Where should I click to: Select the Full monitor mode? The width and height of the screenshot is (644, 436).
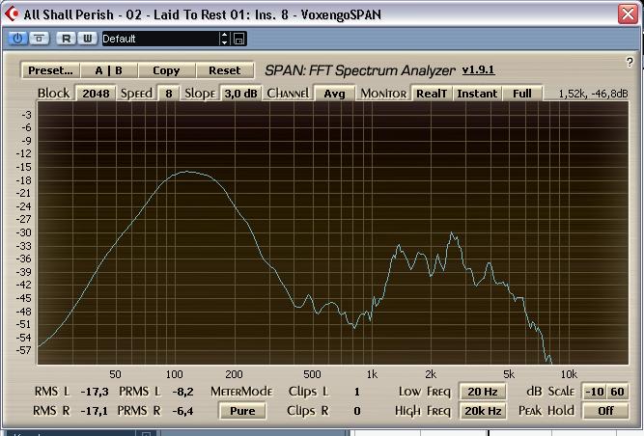coord(522,94)
